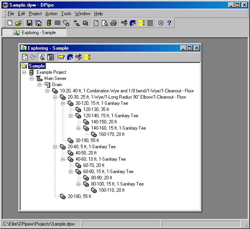Viewport: 250px width, 229px height.
Task: Click the Print icon in main toolbar
Action: click(113, 23)
